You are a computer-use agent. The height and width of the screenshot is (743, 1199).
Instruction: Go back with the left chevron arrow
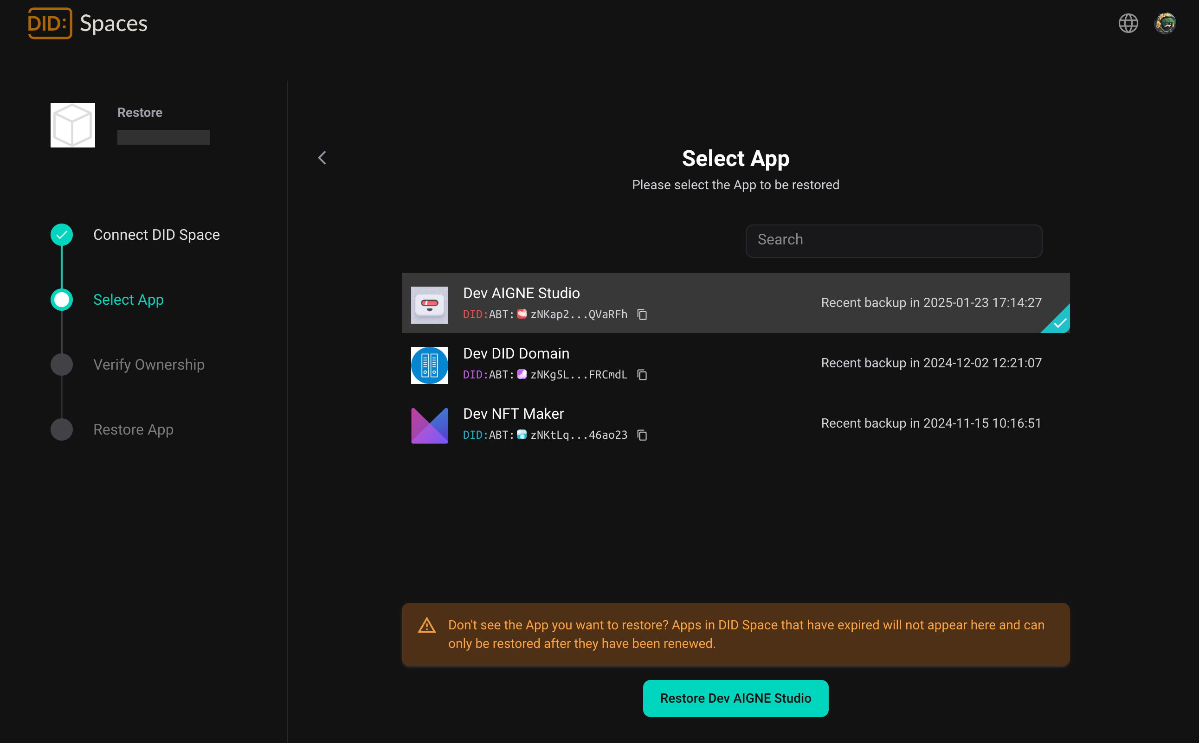pyautogui.click(x=322, y=158)
